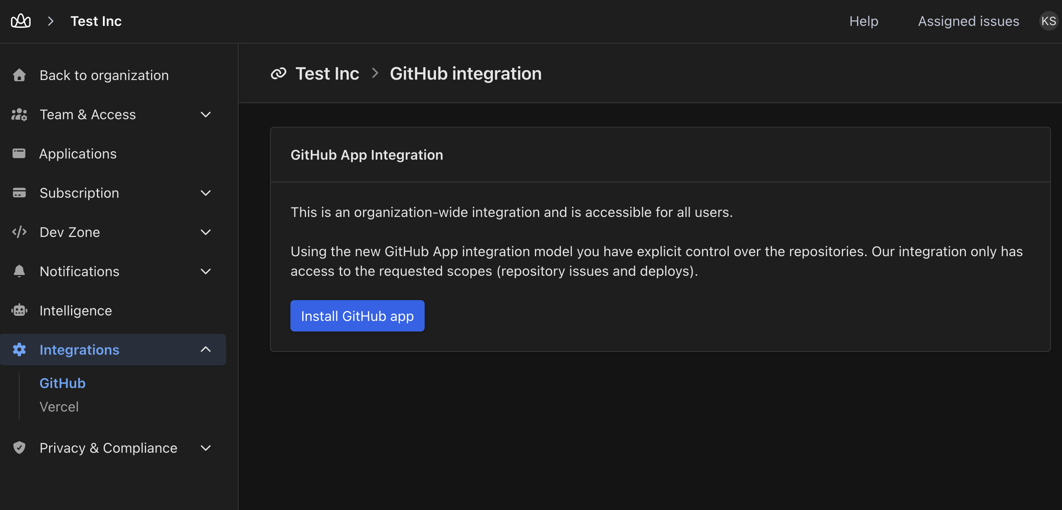The height and width of the screenshot is (510, 1062).
Task: Expand the Privacy & Compliance chevron
Action: click(x=206, y=447)
